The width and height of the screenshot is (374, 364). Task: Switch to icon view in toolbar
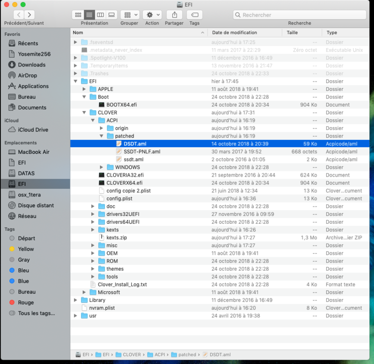77,15
